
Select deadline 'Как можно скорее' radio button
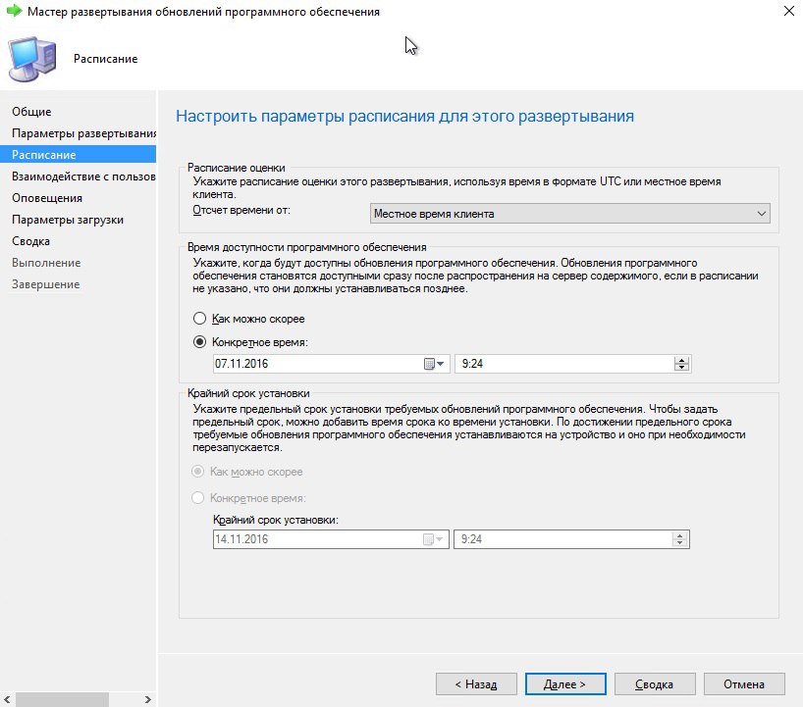[197, 471]
